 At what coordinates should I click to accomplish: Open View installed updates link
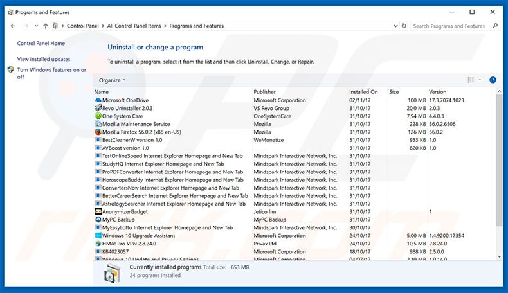44,59
